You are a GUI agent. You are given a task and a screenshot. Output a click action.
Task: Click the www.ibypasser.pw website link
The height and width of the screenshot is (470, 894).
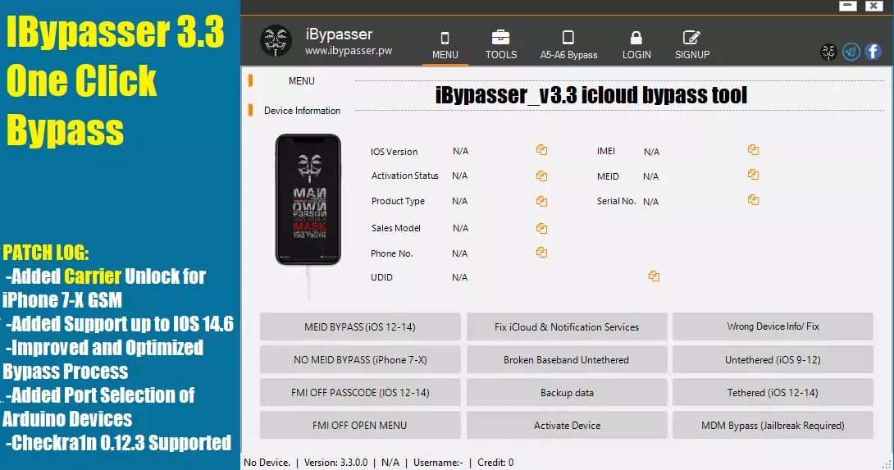(349, 51)
